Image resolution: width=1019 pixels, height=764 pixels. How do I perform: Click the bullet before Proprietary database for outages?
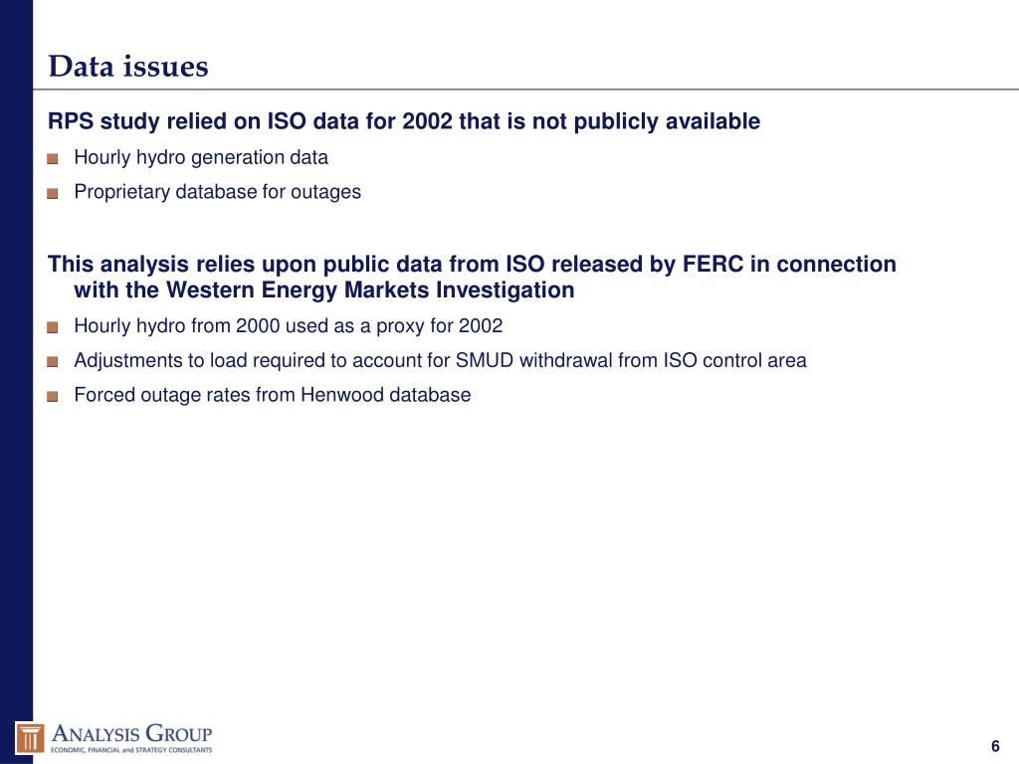(x=53, y=193)
